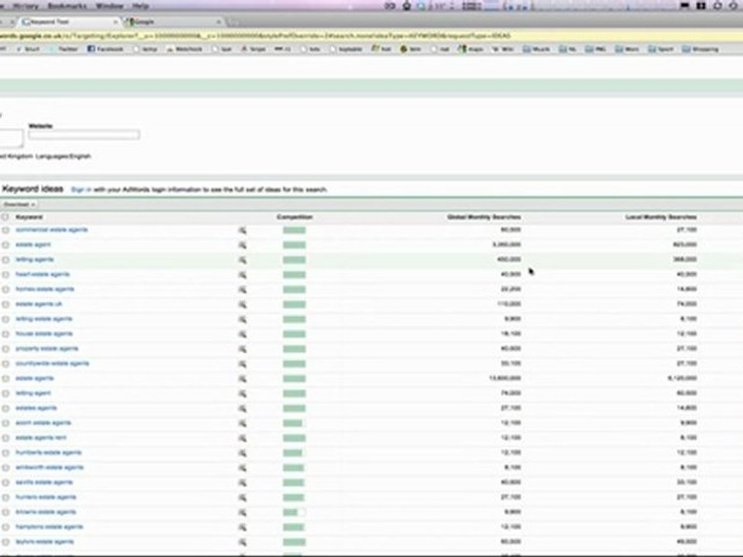Click magnifier icon for humberts estate agents
This screenshot has width=743, height=557.
[242, 453]
